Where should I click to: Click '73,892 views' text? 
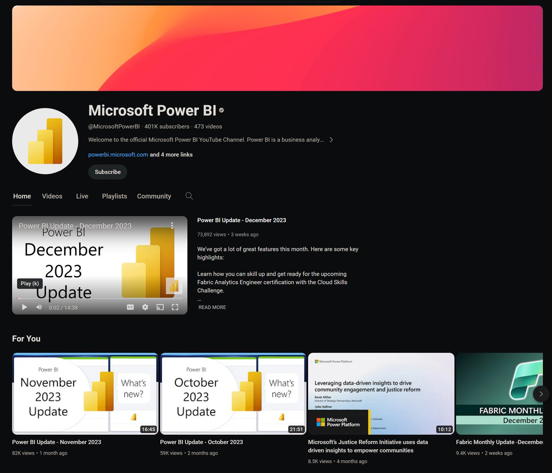pos(212,235)
